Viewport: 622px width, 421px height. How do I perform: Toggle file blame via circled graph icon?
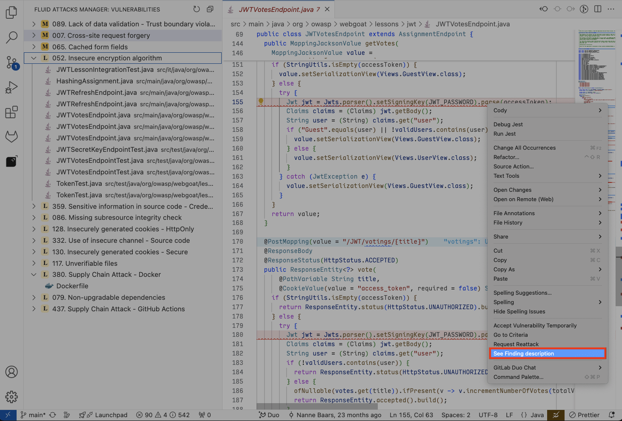coord(584,9)
